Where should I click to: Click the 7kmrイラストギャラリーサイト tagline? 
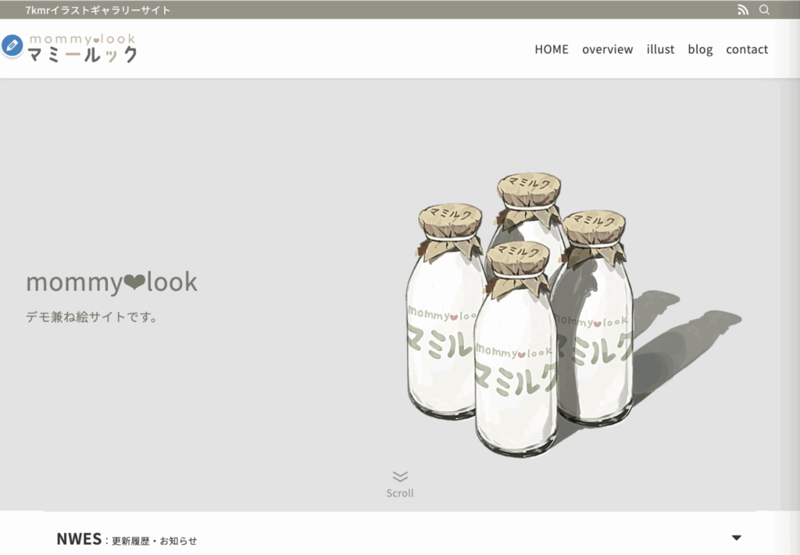[98, 10]
